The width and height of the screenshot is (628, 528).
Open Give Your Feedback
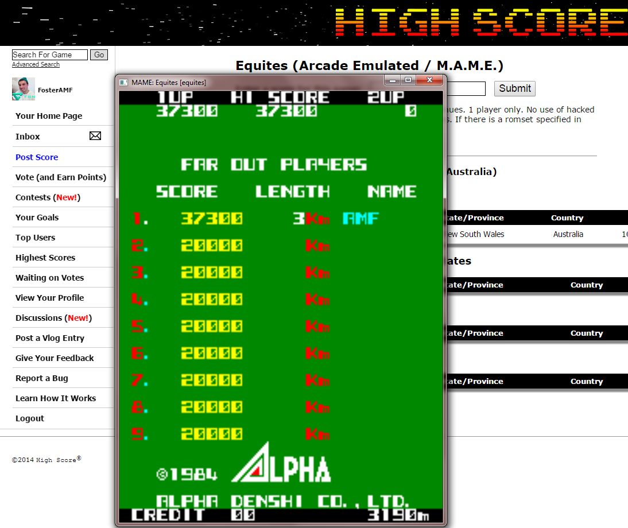(55, 358)
